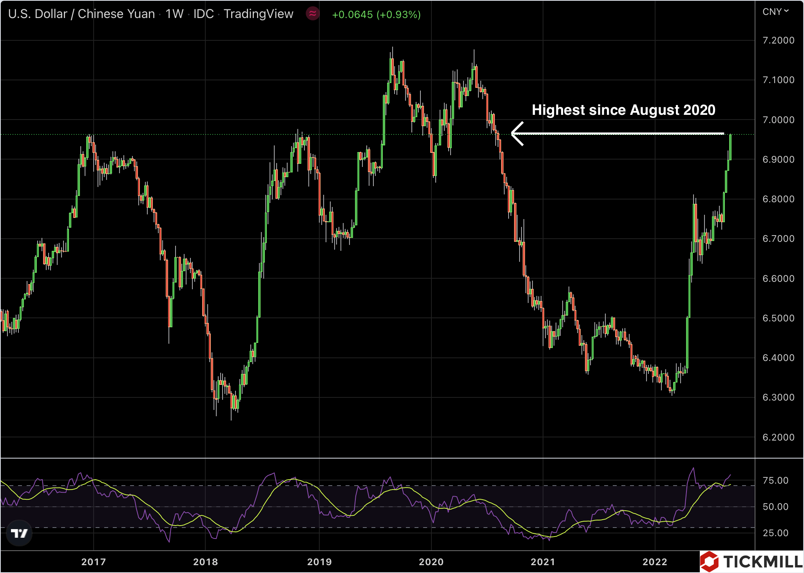Screen dimensions: 804x573
Task: Click the 75.00 RSI scale label
Action: pos(775,481)
